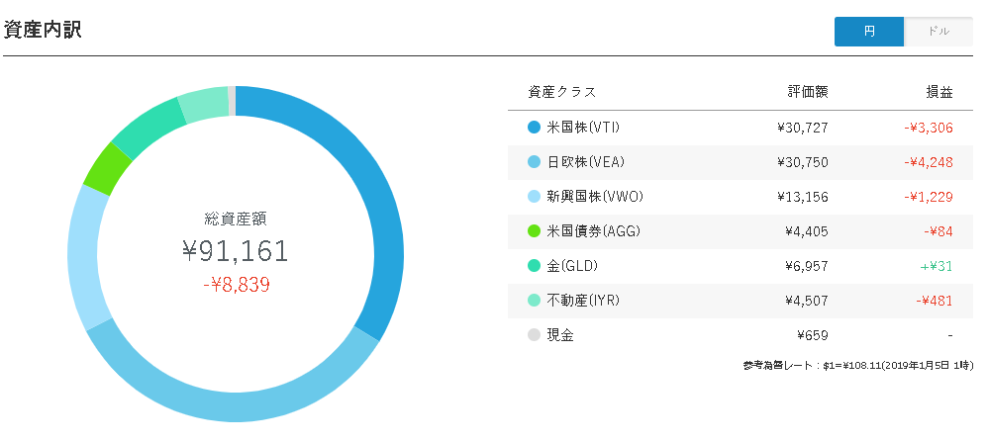Click the pale blue dot beside 新興国株(VWO)
Screen dimensions: 988x442
[x=535, y=197]
